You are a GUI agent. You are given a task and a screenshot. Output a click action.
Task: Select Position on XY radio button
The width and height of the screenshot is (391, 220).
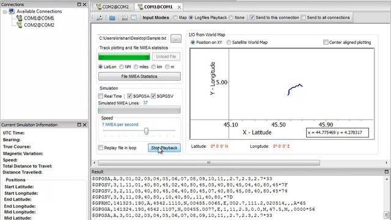pos(193,42)
